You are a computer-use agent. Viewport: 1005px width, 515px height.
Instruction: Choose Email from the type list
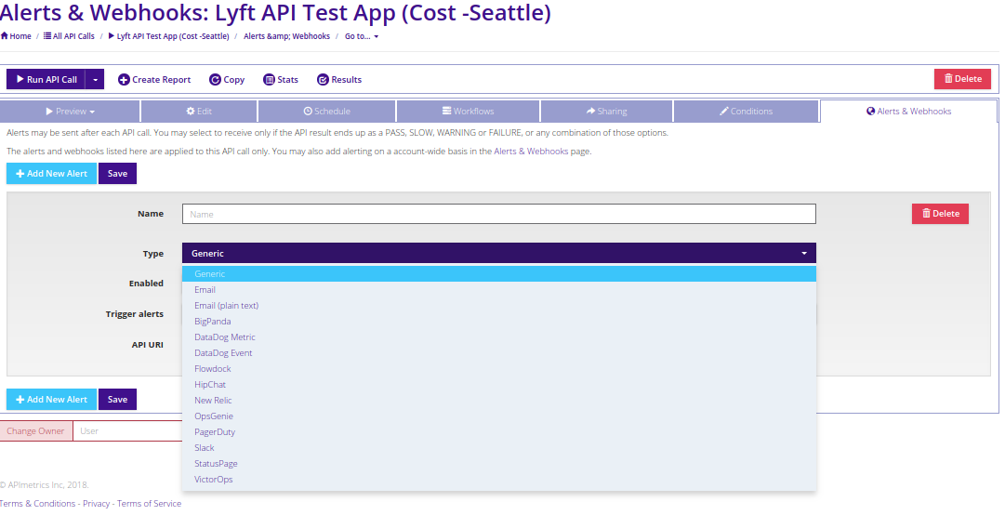click(498, 289)
